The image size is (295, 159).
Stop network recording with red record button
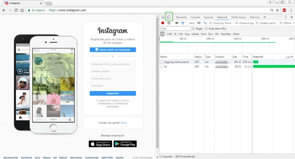click(163, 23)
